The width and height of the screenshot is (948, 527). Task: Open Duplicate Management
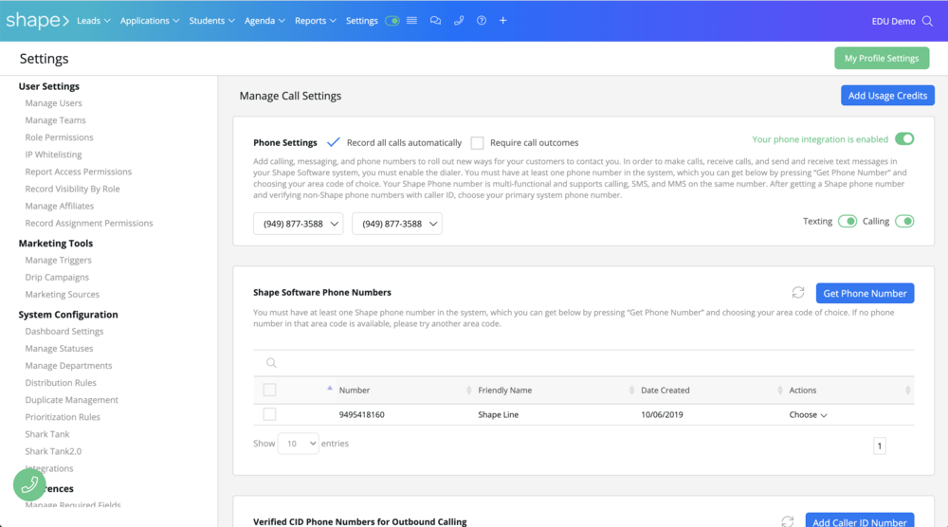(71, 400)
